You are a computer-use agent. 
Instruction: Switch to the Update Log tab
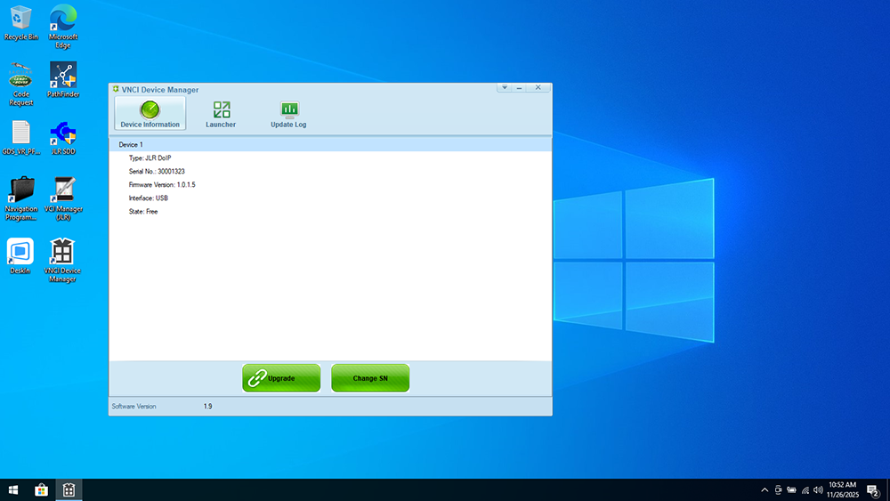(288, 114)
